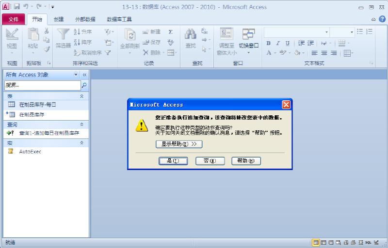This screenshot has width=388, height=248.
Task: Click the Go To arrow icon
Action: (x=205, y=40)
